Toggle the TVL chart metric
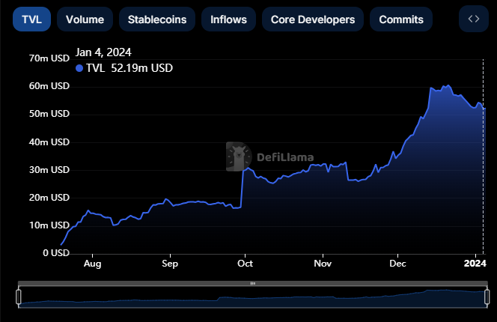497x322 pixels. click(31, 19)
